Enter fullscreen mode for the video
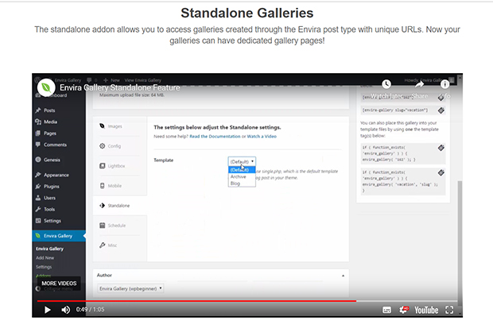 (449, 310)
